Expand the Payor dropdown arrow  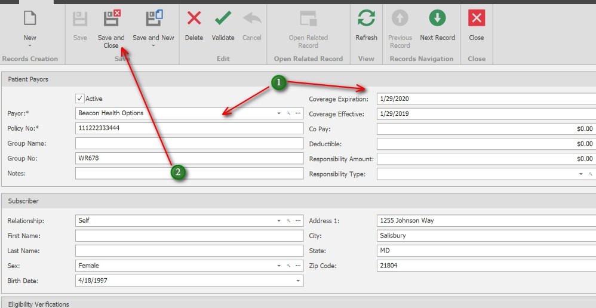pyautogui.click(x=278, y=113)
